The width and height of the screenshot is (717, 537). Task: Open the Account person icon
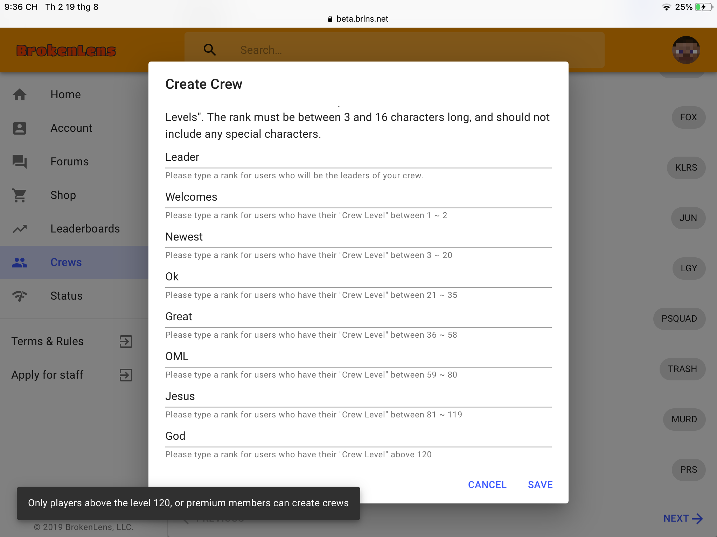coord(20,128)
